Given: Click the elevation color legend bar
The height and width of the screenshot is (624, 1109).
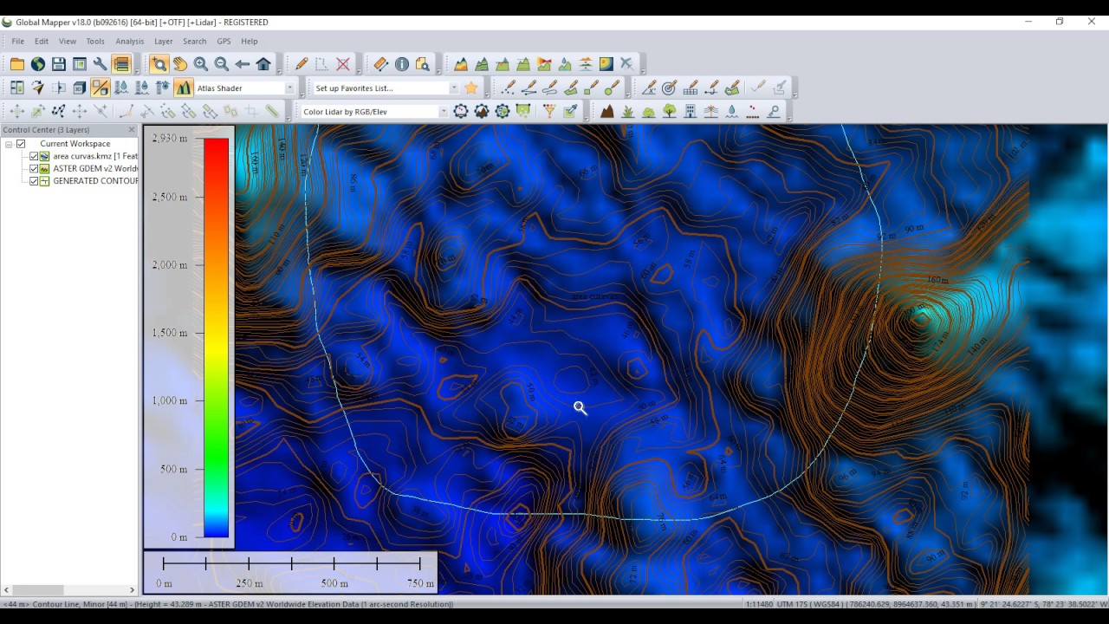Looking at the screenshot, I should click(217, 338).
